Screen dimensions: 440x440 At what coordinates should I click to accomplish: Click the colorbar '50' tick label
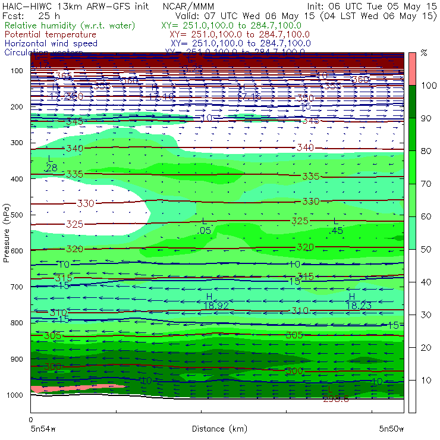[x=426, y=249]
